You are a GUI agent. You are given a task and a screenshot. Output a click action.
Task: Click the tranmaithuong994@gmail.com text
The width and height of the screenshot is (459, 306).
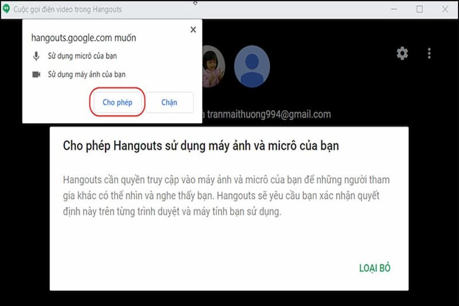[269, 114]
